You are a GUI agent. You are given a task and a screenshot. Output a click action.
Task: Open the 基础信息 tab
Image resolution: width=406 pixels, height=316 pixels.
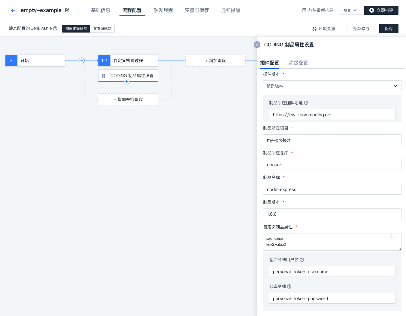(101, 10)
